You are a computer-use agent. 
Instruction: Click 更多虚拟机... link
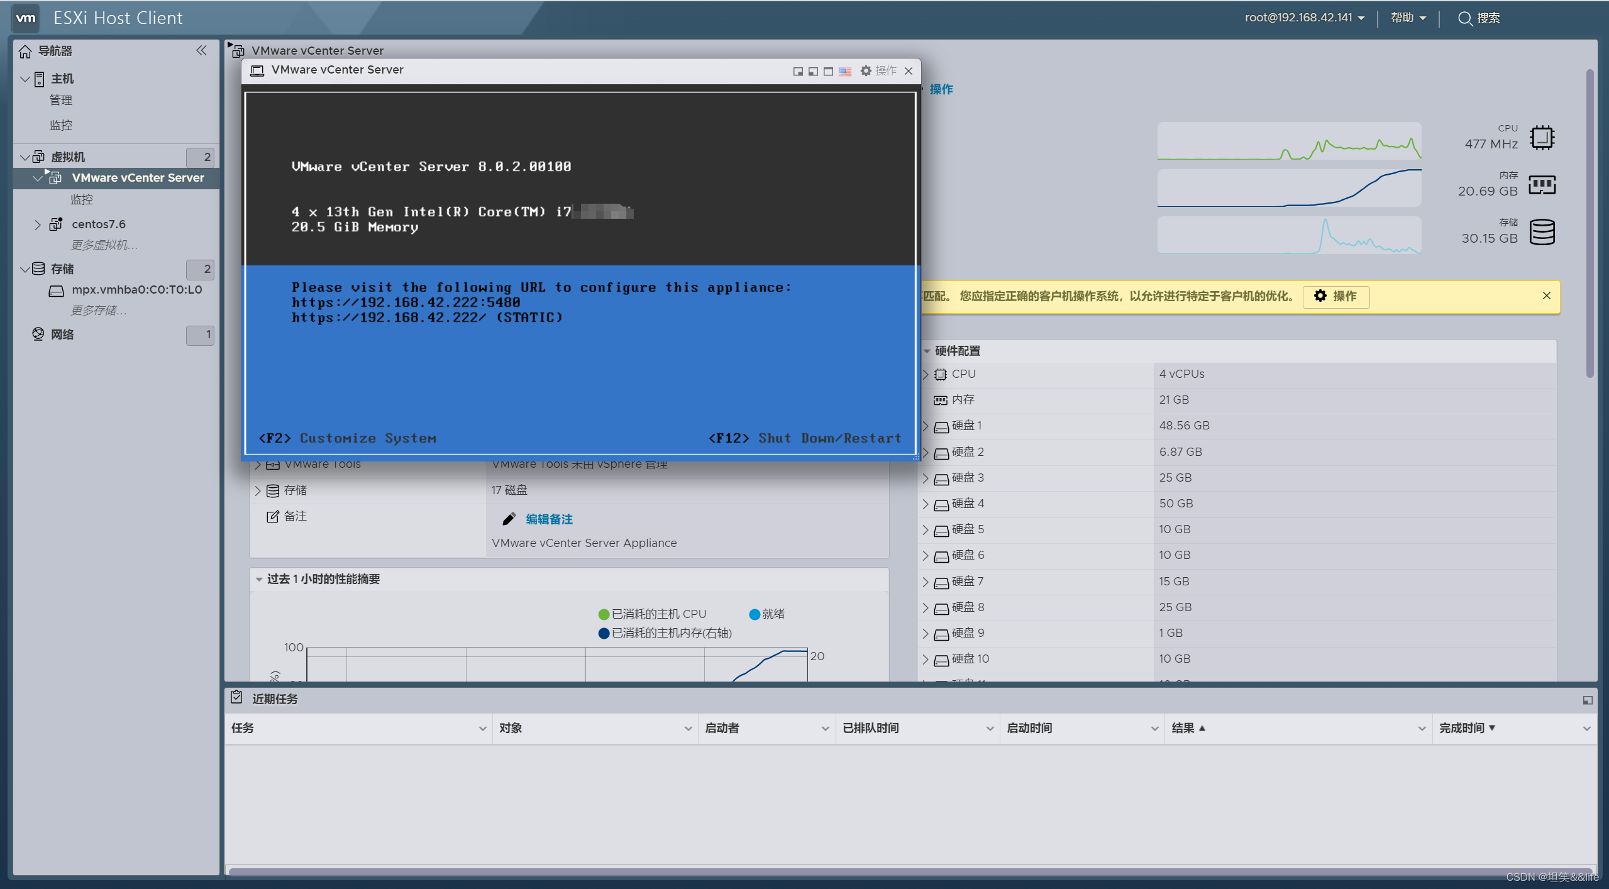coord(104,245)
